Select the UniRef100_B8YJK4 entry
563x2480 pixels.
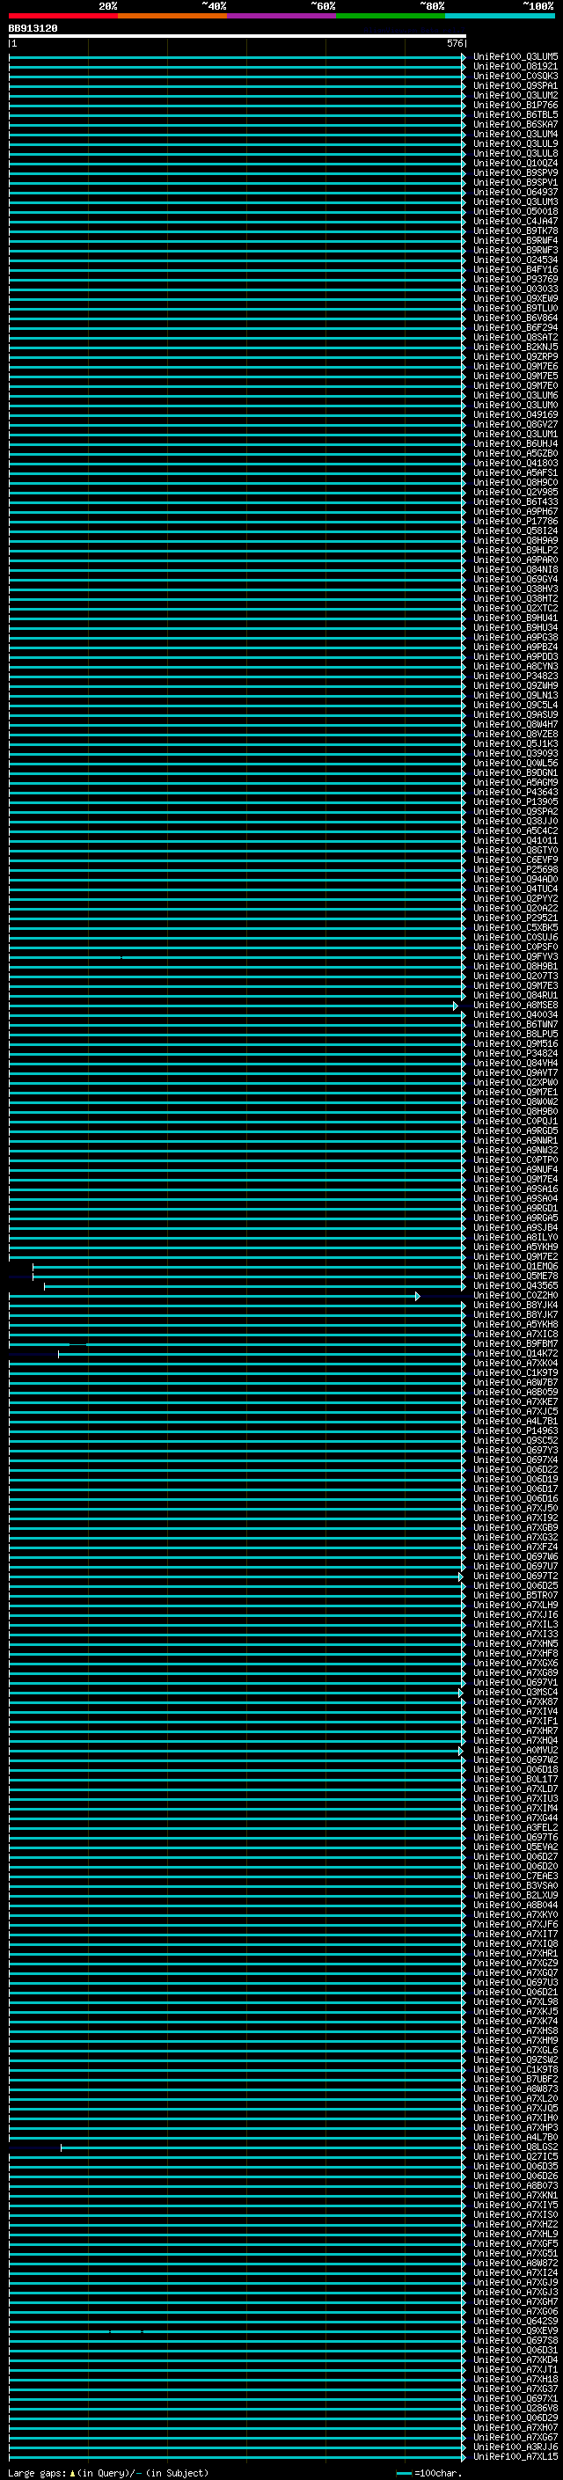click(x=515, y=1306)
